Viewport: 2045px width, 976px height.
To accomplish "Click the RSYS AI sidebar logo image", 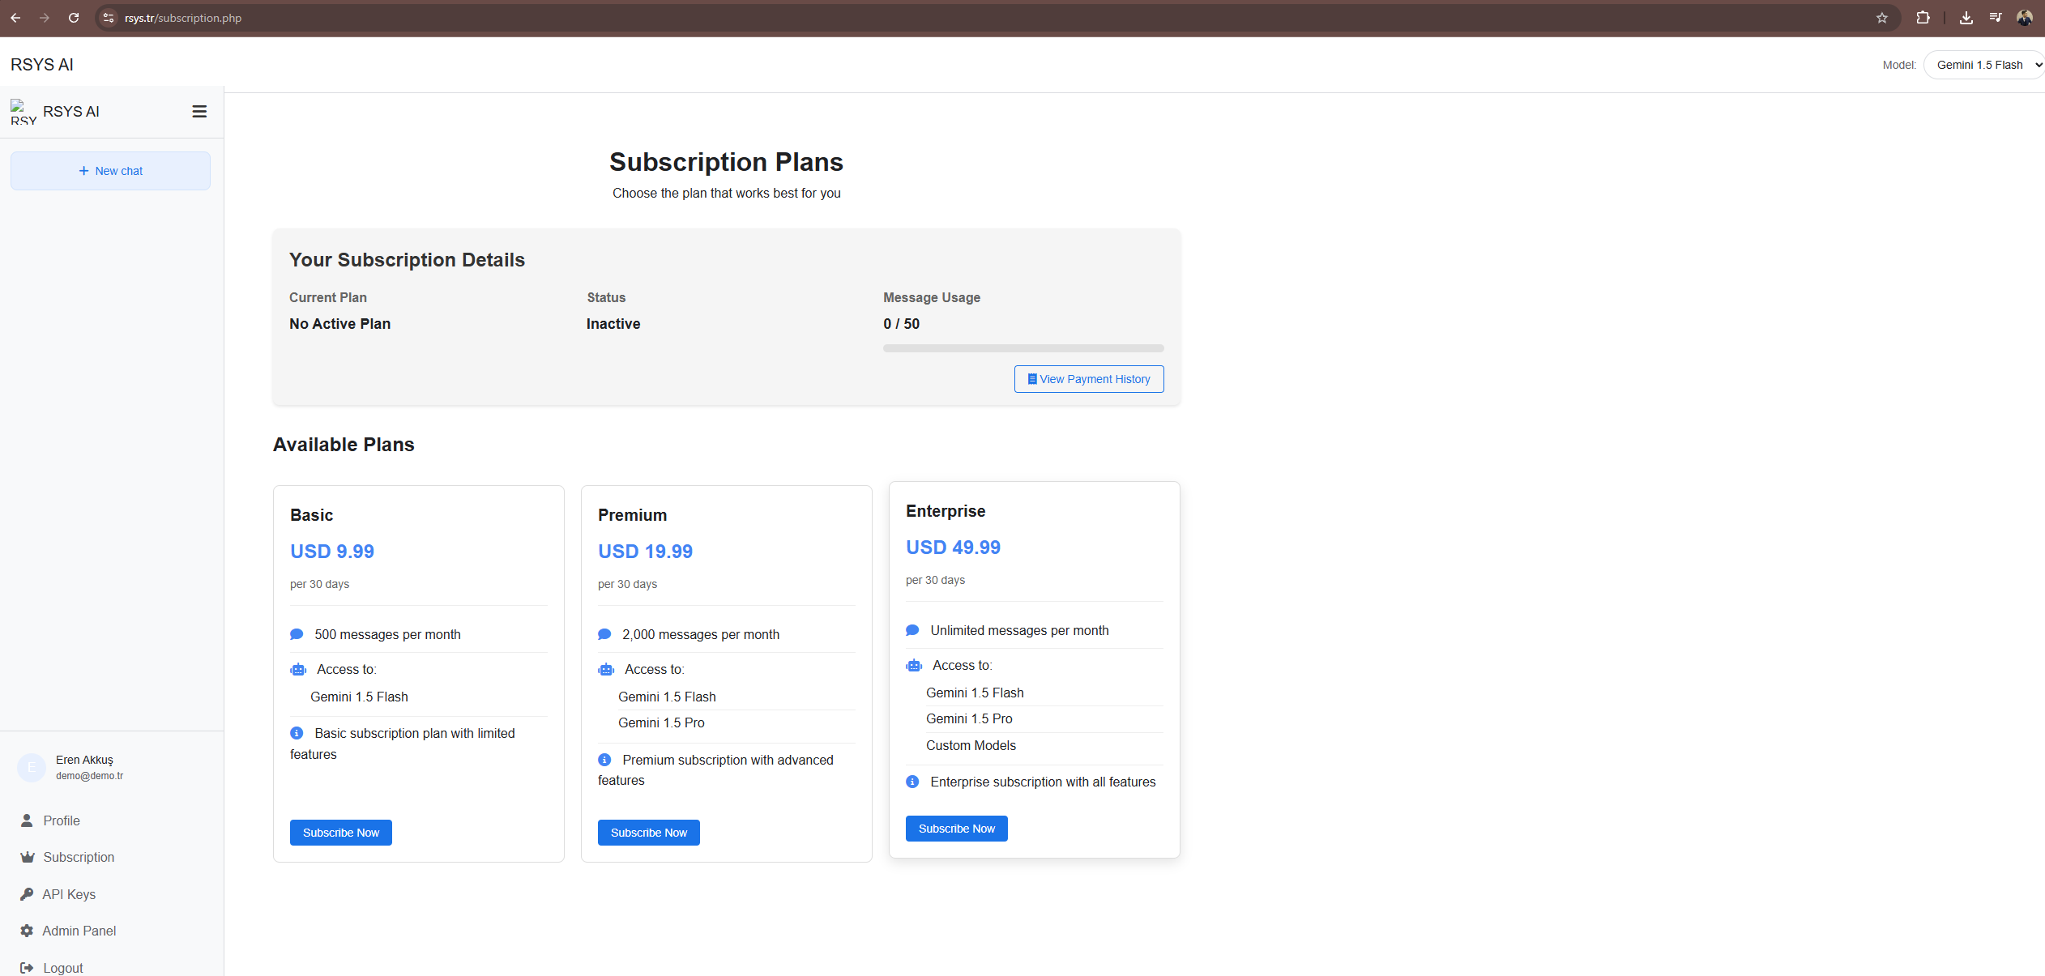I will [x=23, y=112].
